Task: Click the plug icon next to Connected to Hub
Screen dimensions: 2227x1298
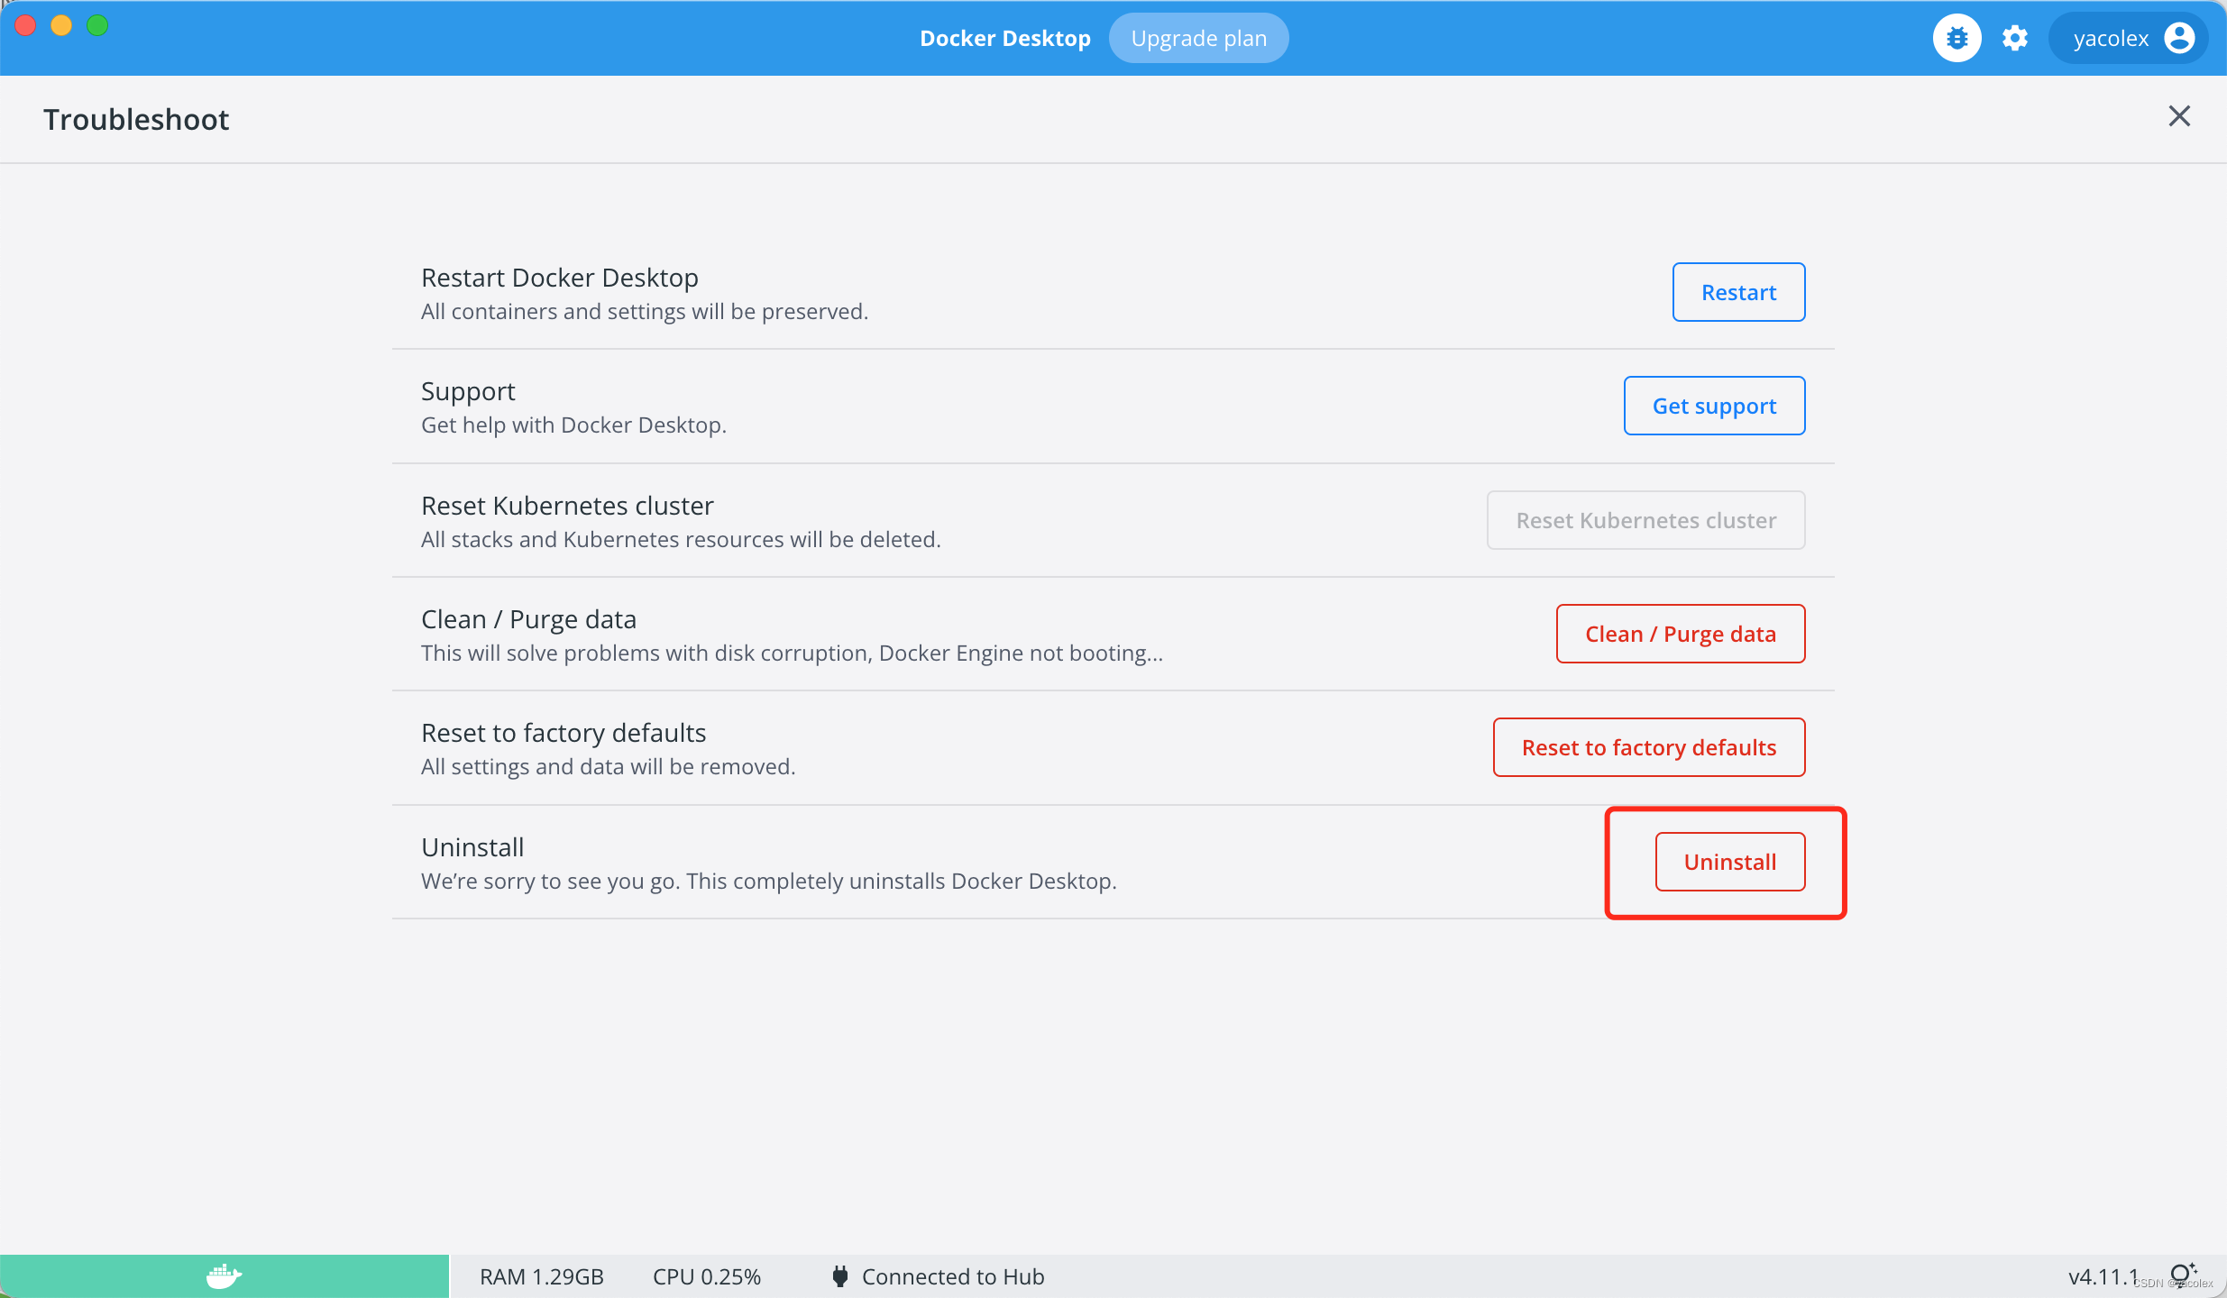Action: tap(839, 1276)
